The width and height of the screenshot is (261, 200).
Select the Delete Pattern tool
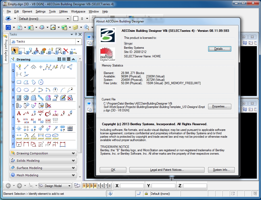[x=70, y=98]
